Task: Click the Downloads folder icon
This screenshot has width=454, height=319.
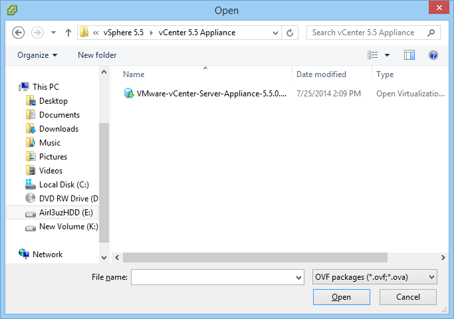Action: [31, 128]
